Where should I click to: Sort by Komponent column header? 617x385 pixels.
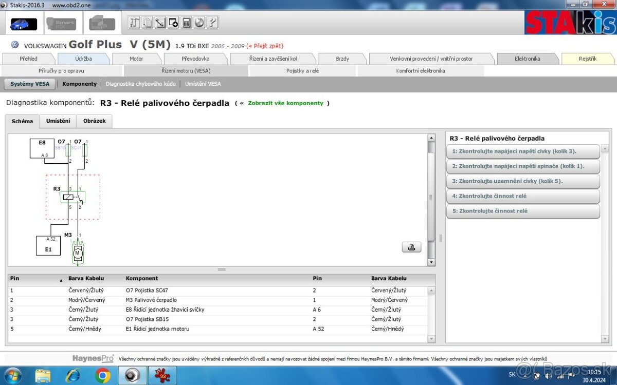coord(216,279)
